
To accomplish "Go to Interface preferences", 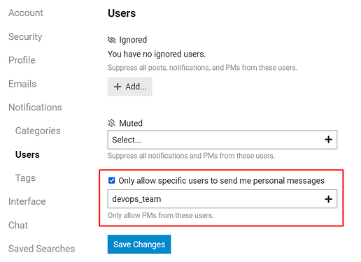I will 27,201.
